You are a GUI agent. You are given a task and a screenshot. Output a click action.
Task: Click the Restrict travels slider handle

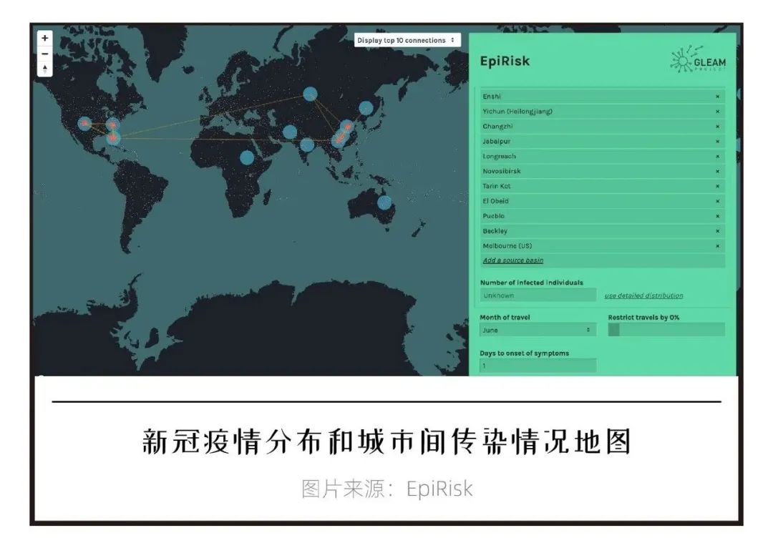click(x=613, y=330)
